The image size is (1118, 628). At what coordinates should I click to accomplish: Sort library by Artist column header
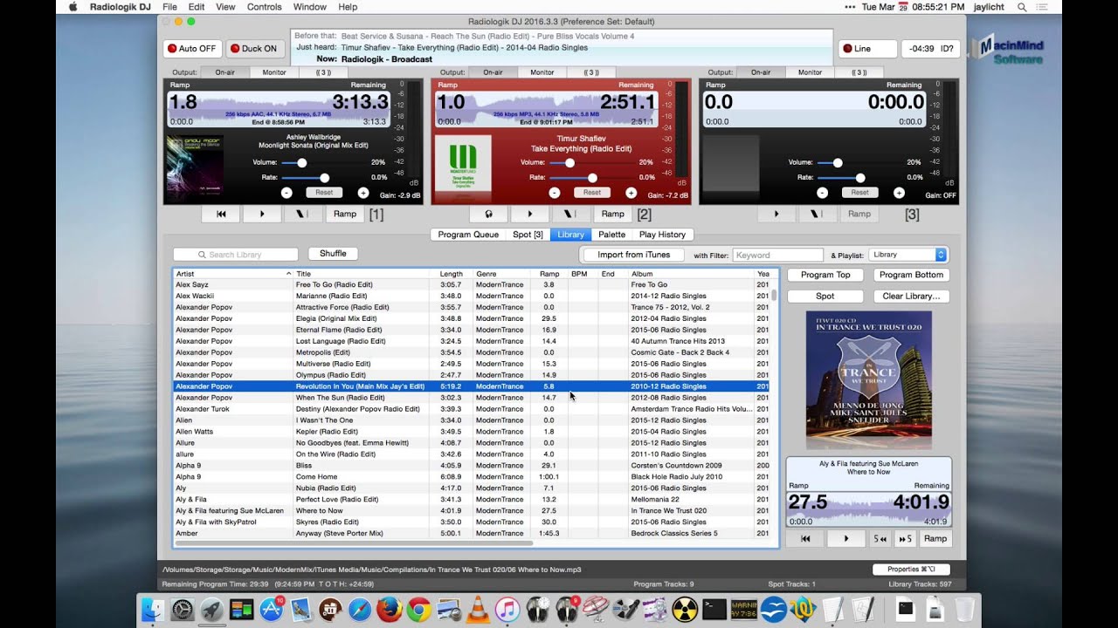(x=233, y=274)
